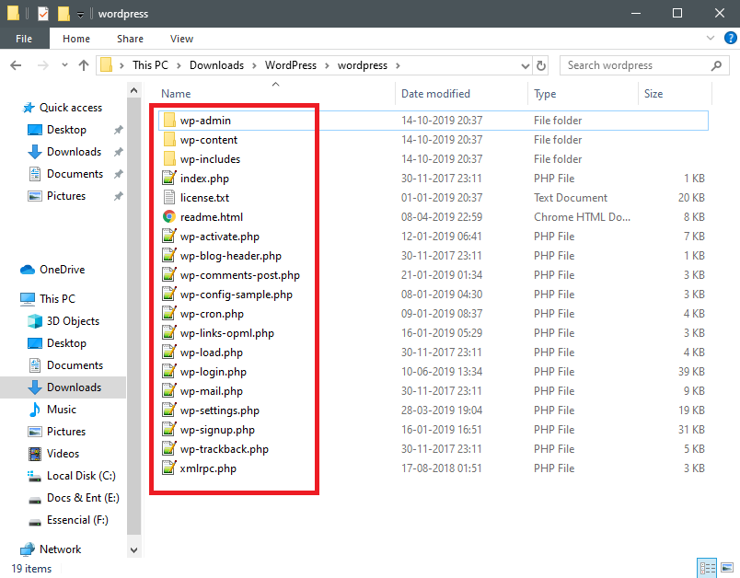Sort files by Type column
The width and height of the screenshot is (740, 578).
coord(545,94)
